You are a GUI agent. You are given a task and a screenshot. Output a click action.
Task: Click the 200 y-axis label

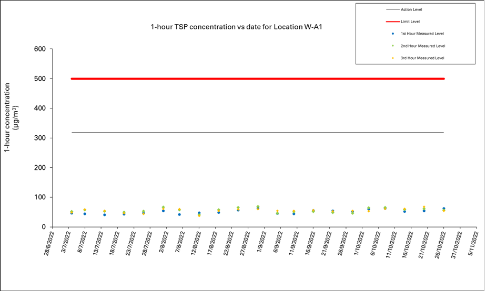tap(39, 167)
